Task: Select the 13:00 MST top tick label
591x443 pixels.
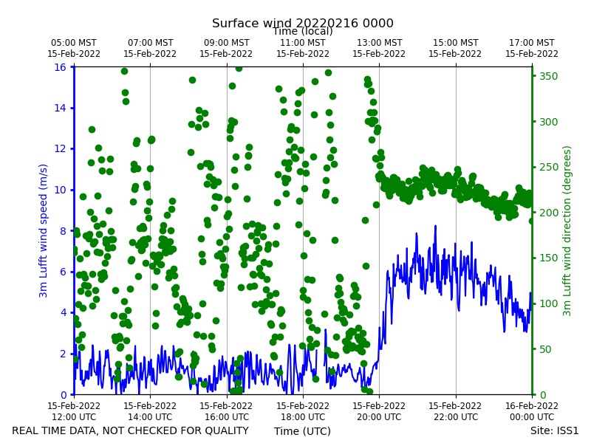Action: click(x=379, y=48)
